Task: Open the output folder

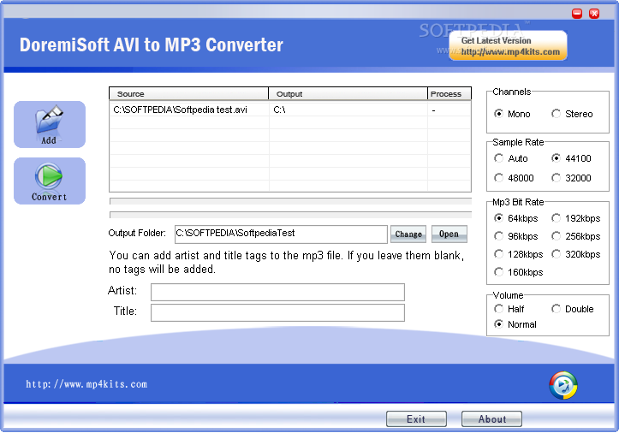Action: click(x=449, y=234)
